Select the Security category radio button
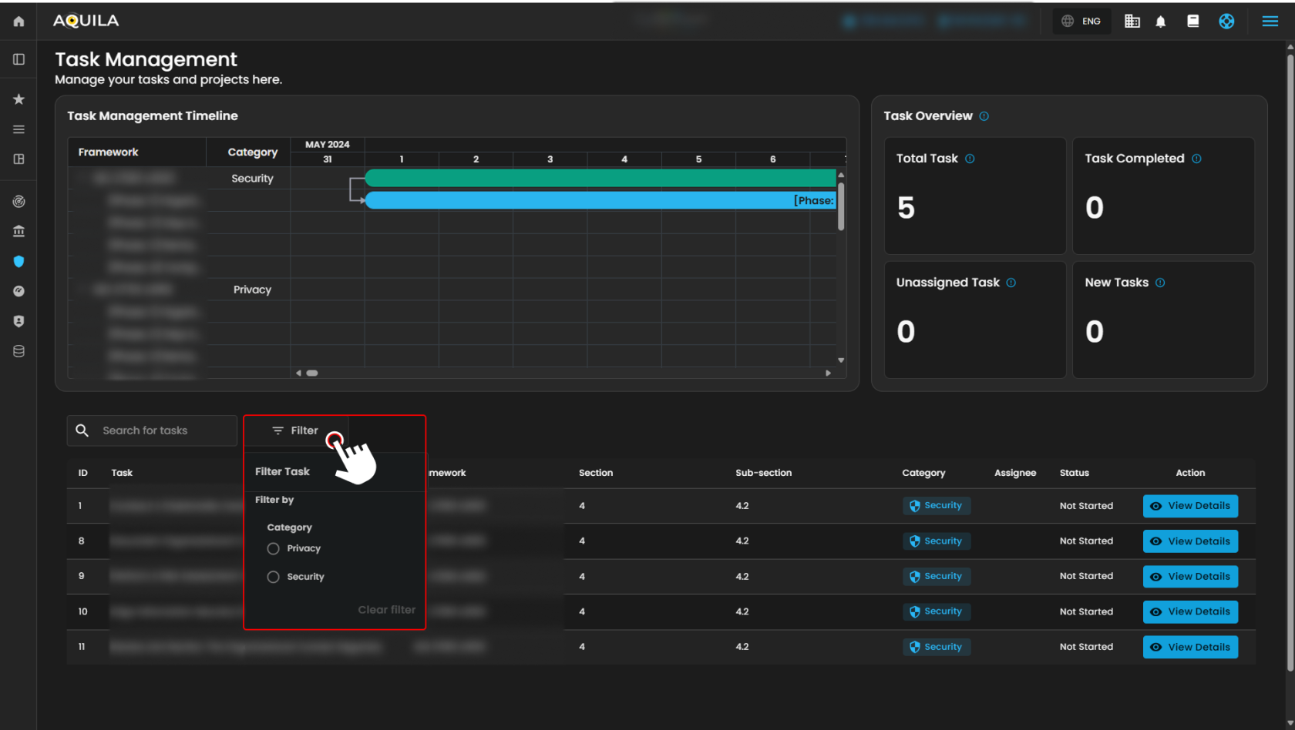The image size is (1295, 730). pyautogui.click(x=273, y=577)
